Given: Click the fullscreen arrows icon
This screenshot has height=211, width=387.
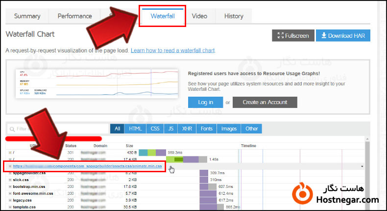Looking at the screenshot, I should pos(280,35).
